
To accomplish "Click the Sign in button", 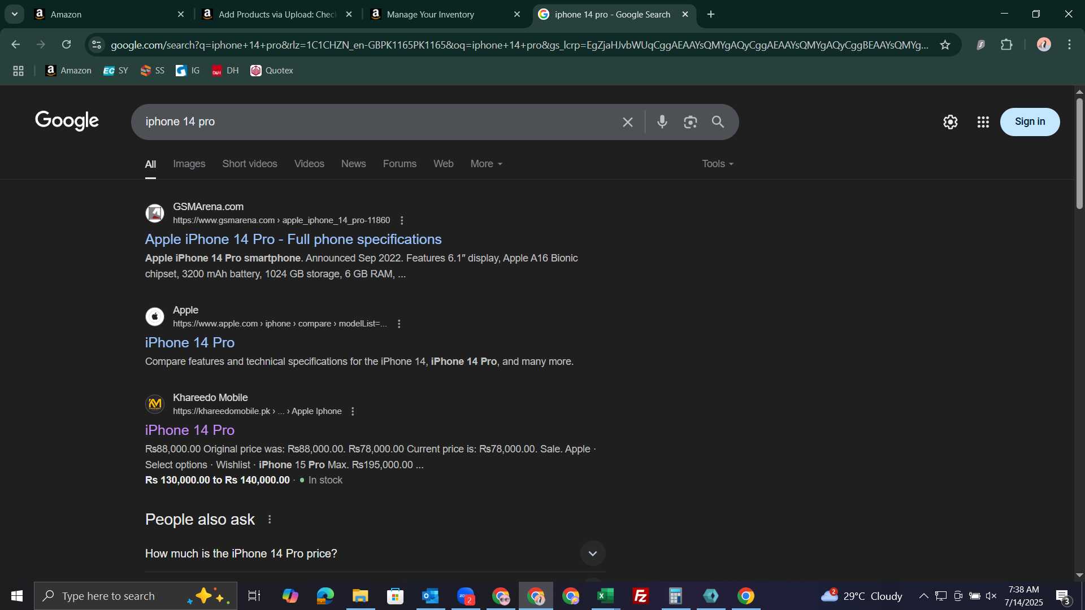I will [1030, 122].
